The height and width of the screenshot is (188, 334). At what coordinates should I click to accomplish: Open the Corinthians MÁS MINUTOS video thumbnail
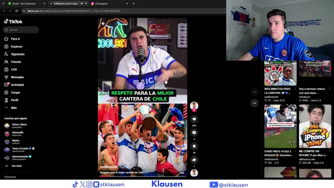coord(281,73)
